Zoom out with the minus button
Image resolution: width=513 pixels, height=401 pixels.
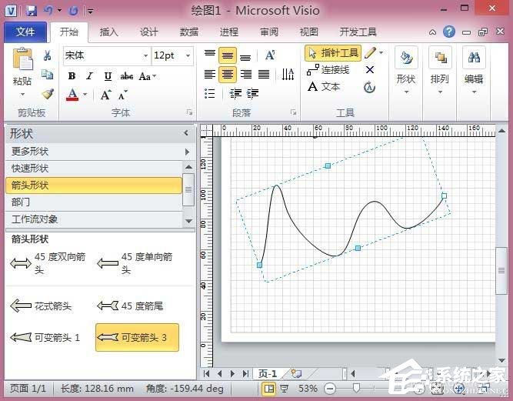330,389
